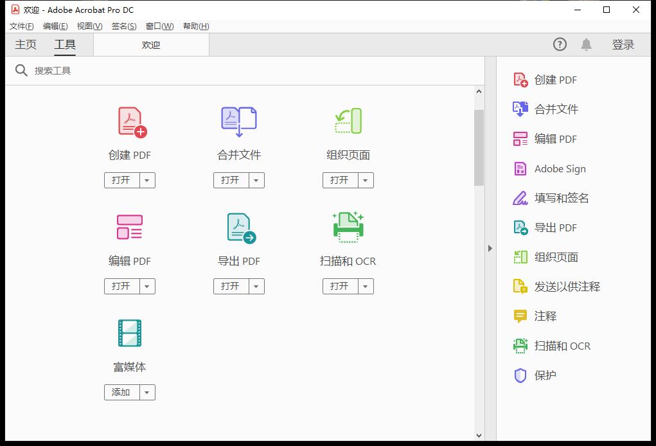Select the 欢迎 document tab
Image resolution: width=656 pixels, height=446 pixels.
point(151,45)
